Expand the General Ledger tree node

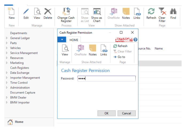point(7,38)
